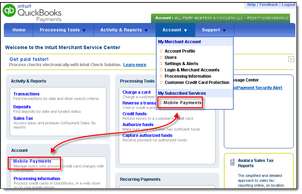This screenshot has width=302, height=194.
Task: Expand the Support menu arrow
Action: coord(224,30)
